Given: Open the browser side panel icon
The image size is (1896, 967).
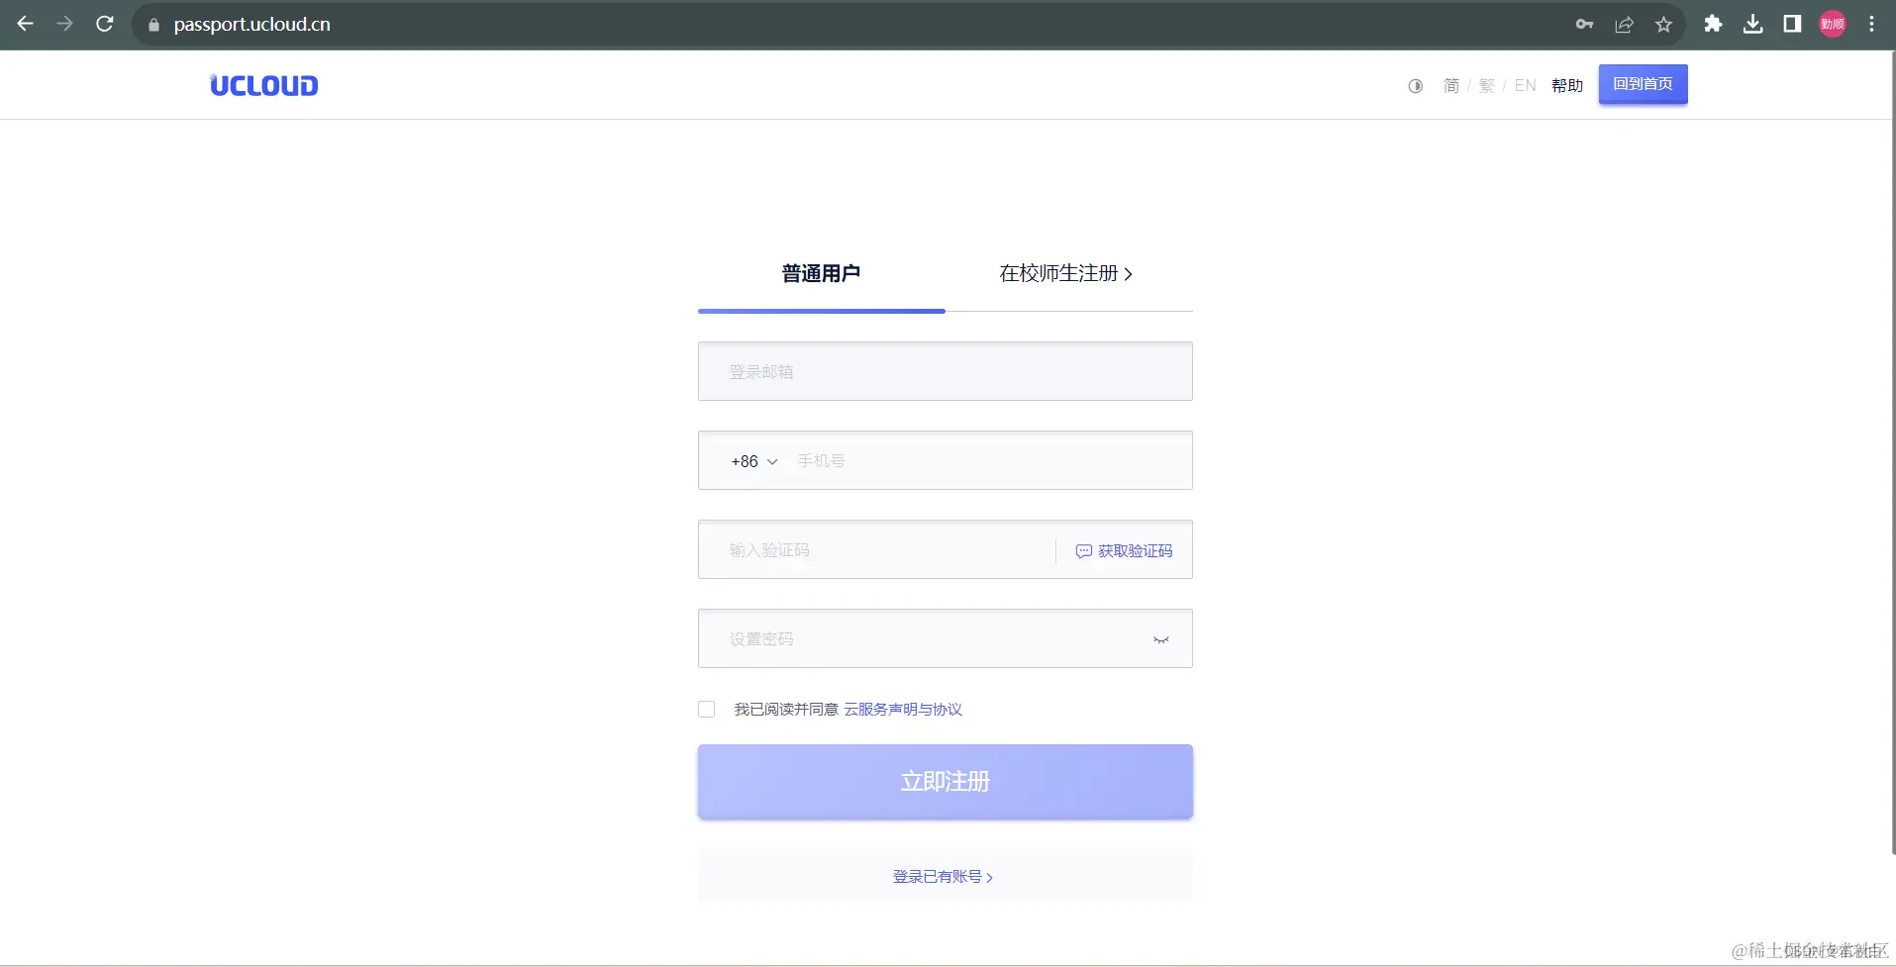Looking at the screenshot, I should (1792, 24).
